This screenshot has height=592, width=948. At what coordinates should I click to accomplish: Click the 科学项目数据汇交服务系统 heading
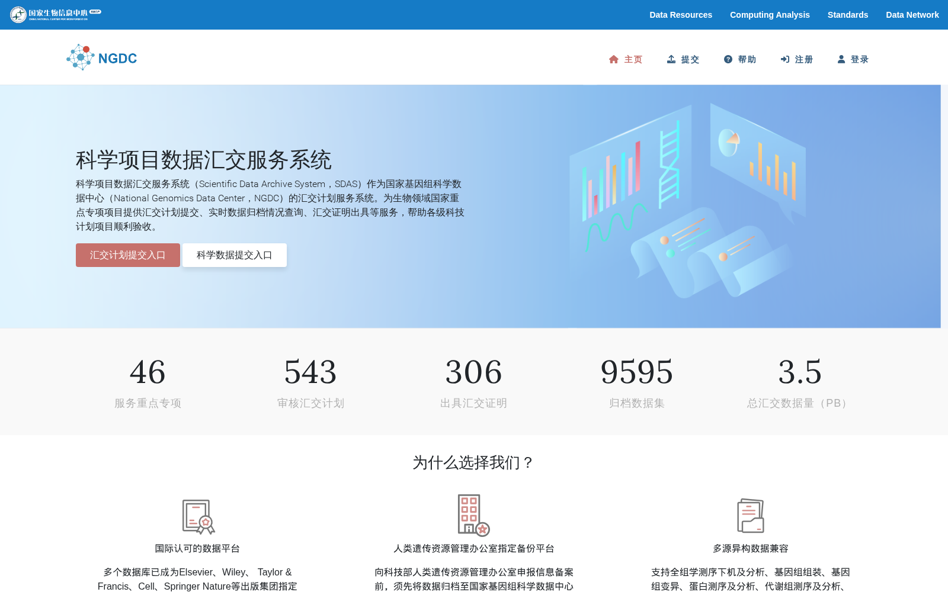(x=204, y=160)
